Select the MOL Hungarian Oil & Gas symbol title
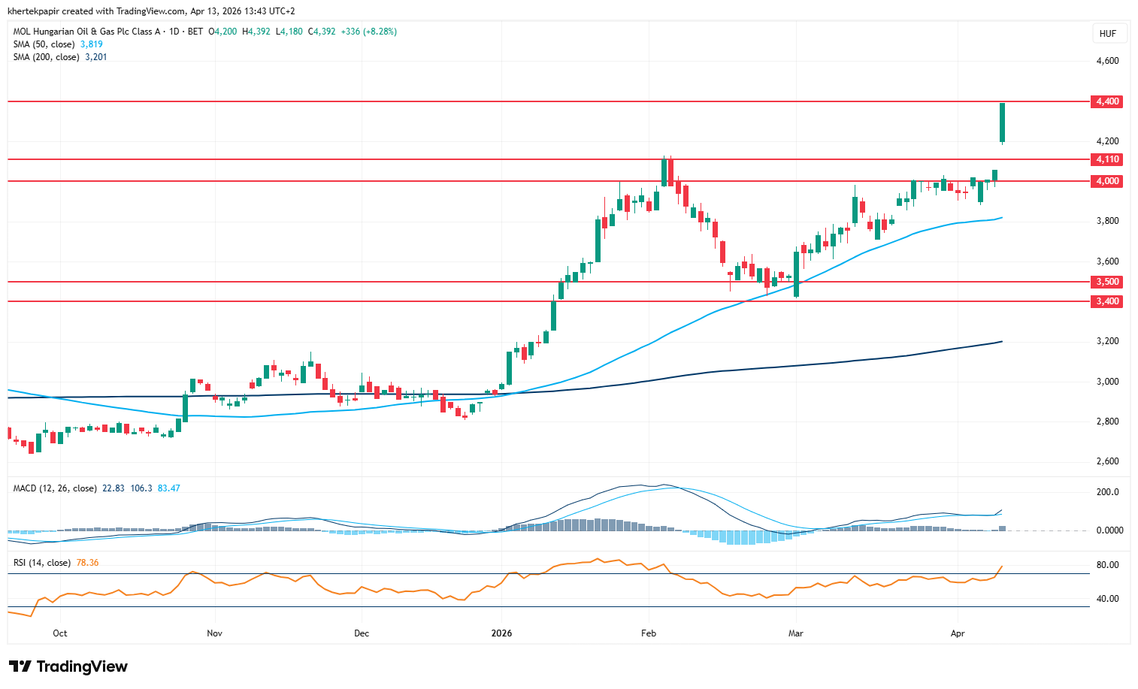1138x689 pixels. click(x=86, y=32)
